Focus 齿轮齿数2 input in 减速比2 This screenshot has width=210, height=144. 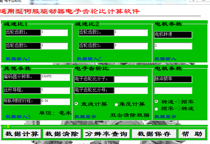(131, 46)
